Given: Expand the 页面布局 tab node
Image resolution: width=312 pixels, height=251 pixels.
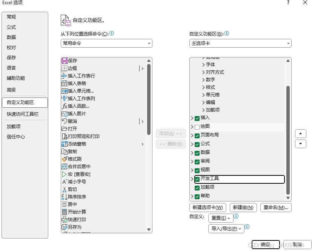Looking at the screenshot, I should tap(192, 136).
